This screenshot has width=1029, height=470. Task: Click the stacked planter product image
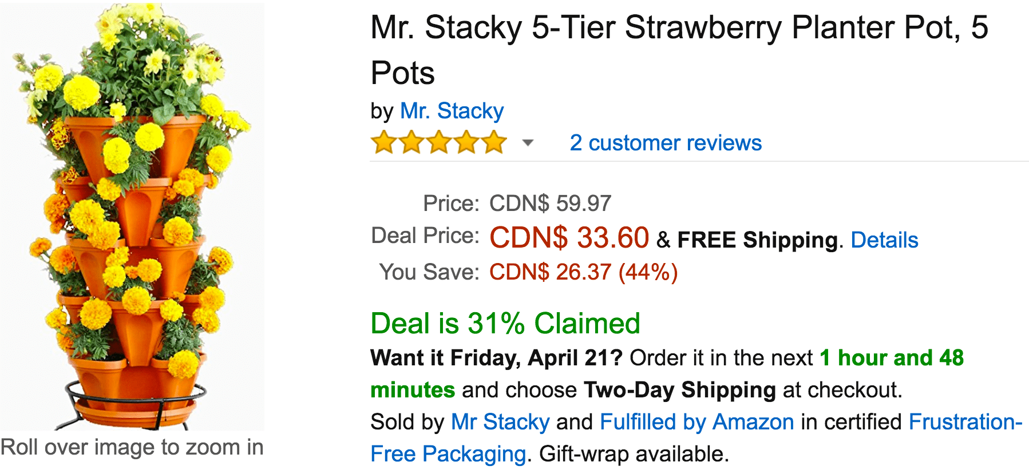click(x=132, y=216)
